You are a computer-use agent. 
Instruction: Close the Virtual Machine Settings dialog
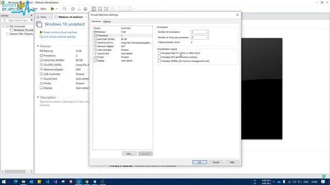pyautogui.click(x=237, y=15)
